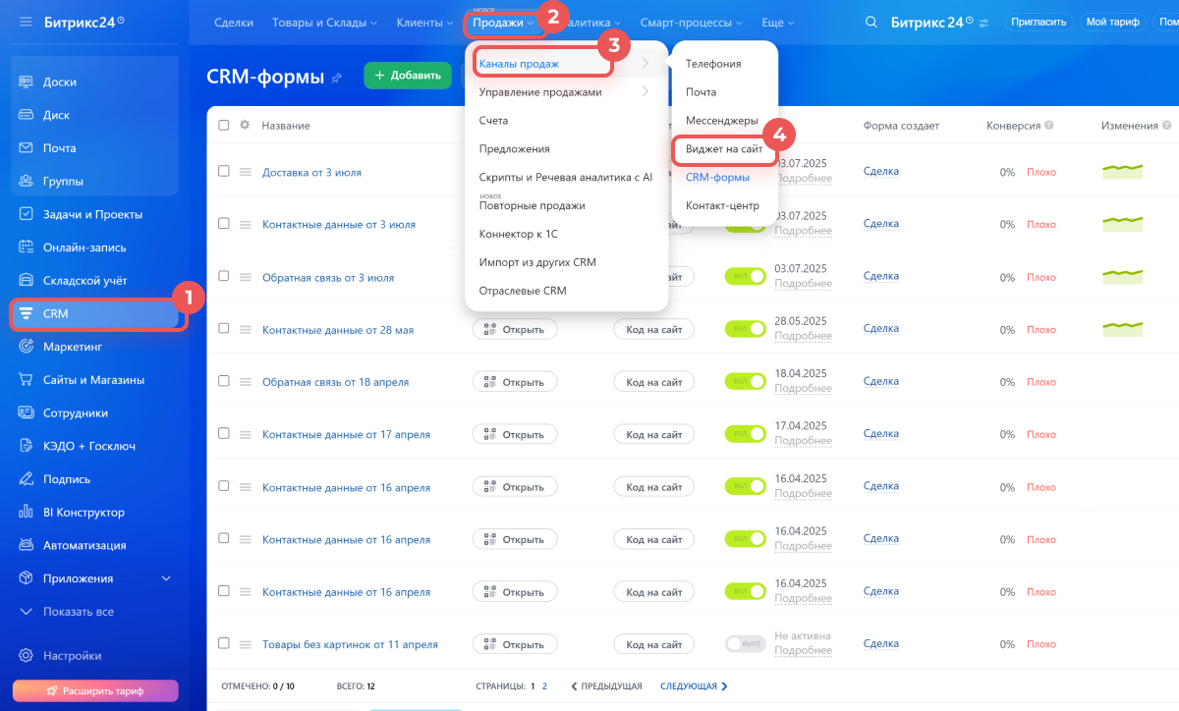Open Задачи и Проекты section
Viewport: 1179px width, 711px height.
click(x=94, y=214)
